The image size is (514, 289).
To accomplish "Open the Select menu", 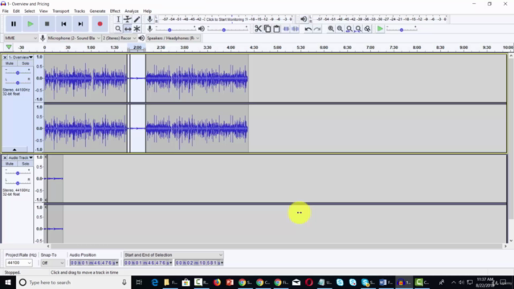I will (x=29, y=11).
